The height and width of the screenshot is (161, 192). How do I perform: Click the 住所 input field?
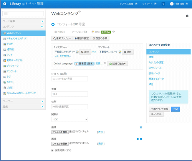click(70, 107)
